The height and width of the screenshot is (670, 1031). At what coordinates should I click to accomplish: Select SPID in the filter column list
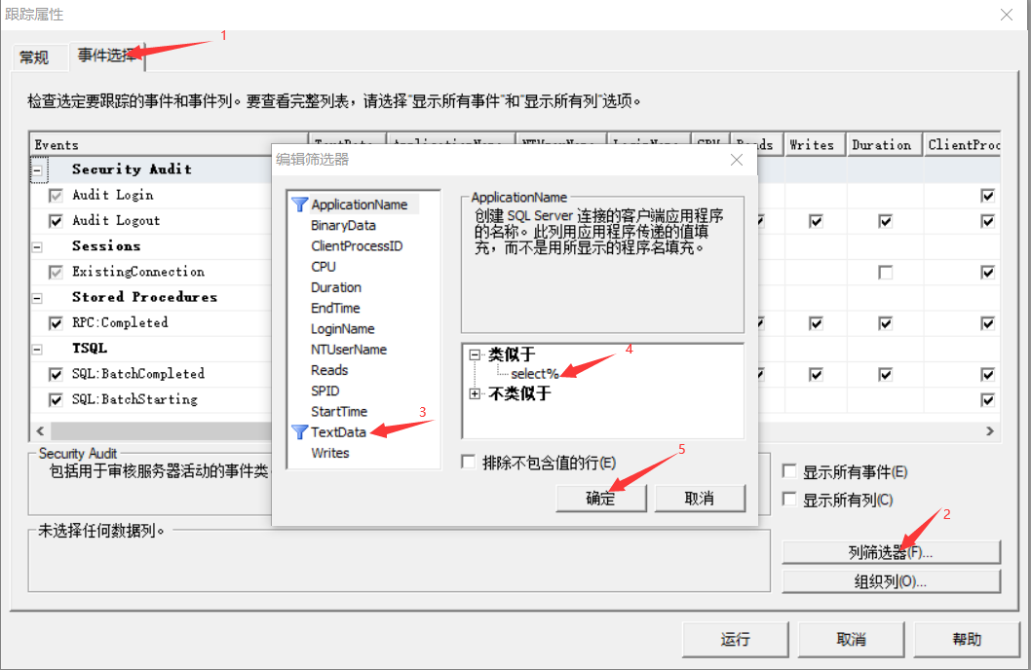coord(325,391)
